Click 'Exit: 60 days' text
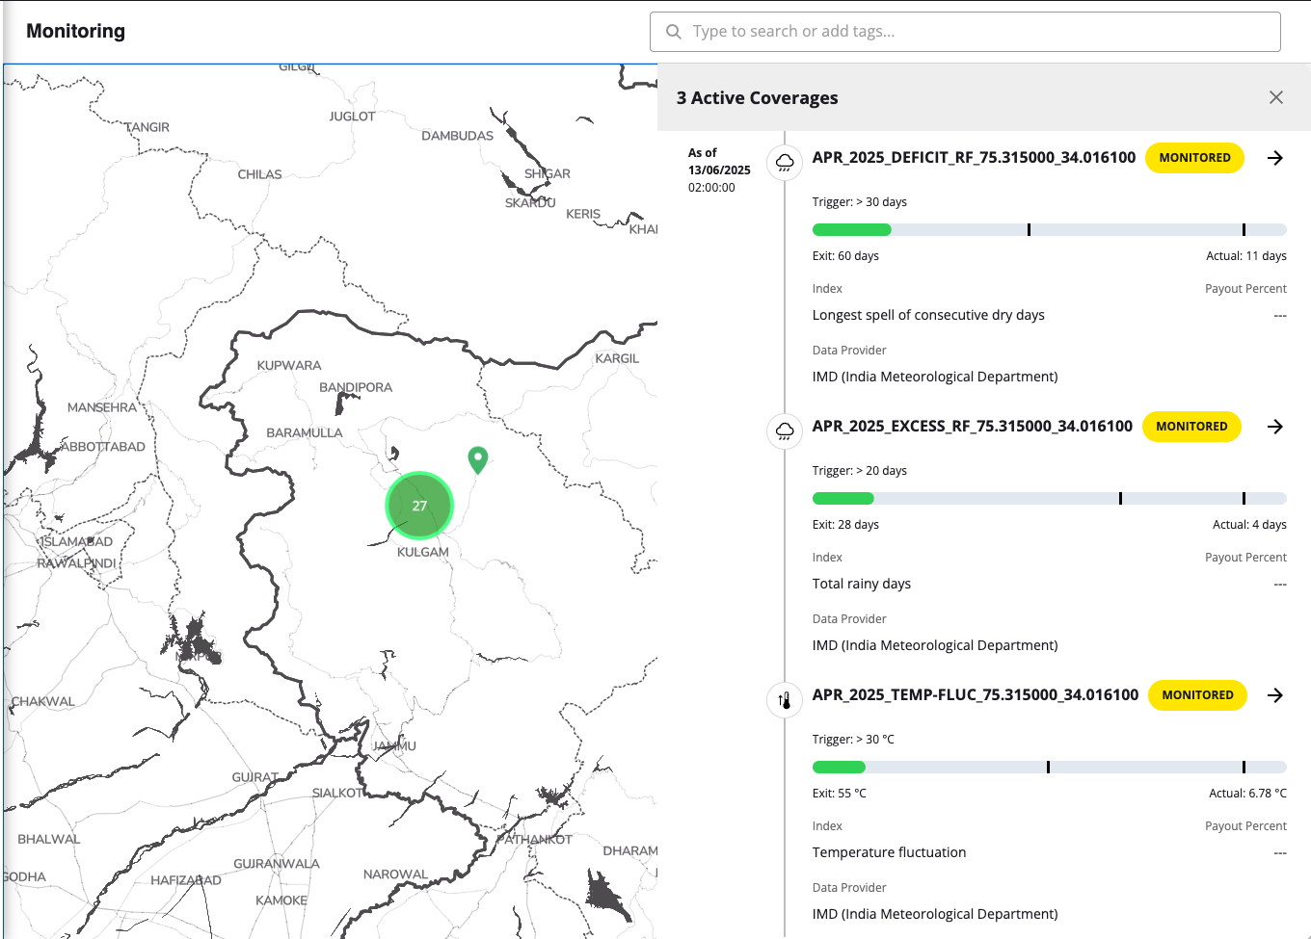The height and width of the screenshot is (939, 1311). [845, 256]
